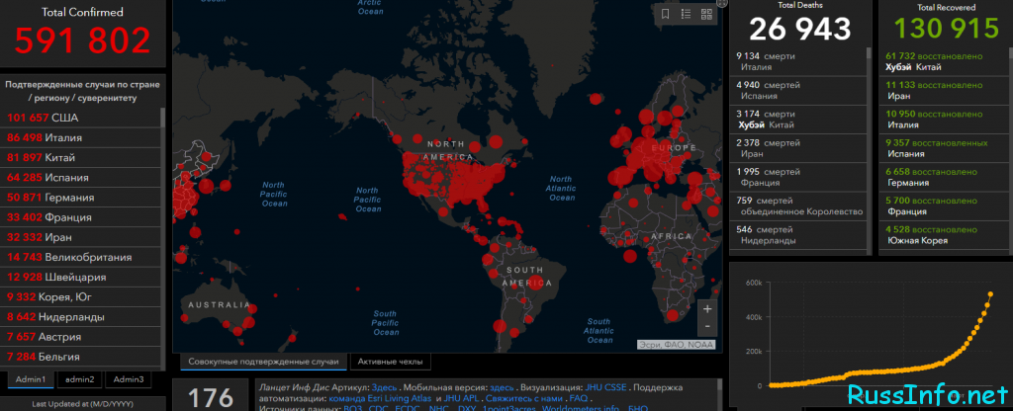Switch to the Admin1 tab
Viewport: 1013px width, 411px height.
[x=31, y=379]
